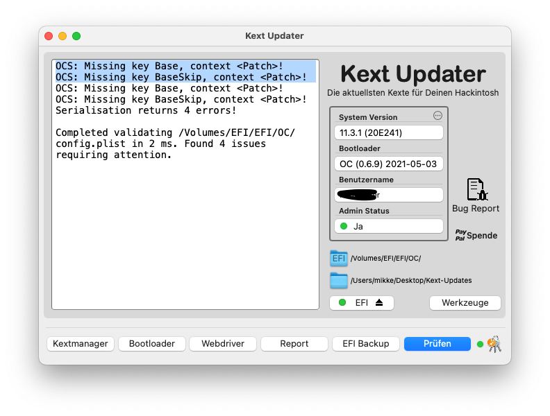Zoom window with green title-bar button
Viewport: 550px width, 416px height.
76,36
